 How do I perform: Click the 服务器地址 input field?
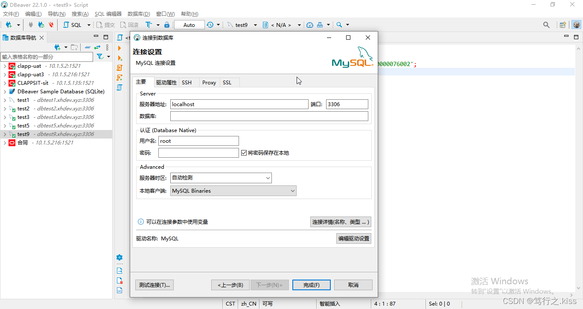(x=239, y=104)
